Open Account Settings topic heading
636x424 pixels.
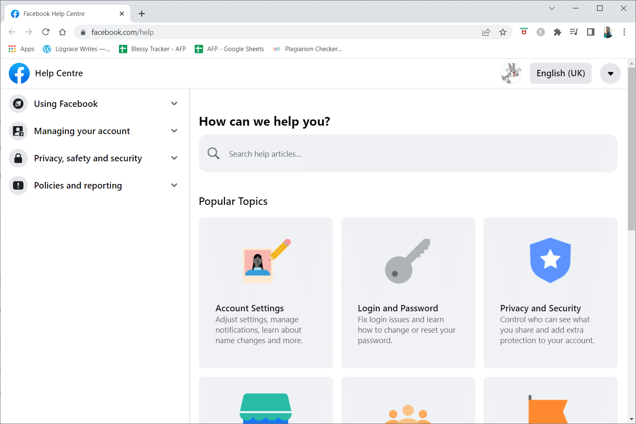250,308
